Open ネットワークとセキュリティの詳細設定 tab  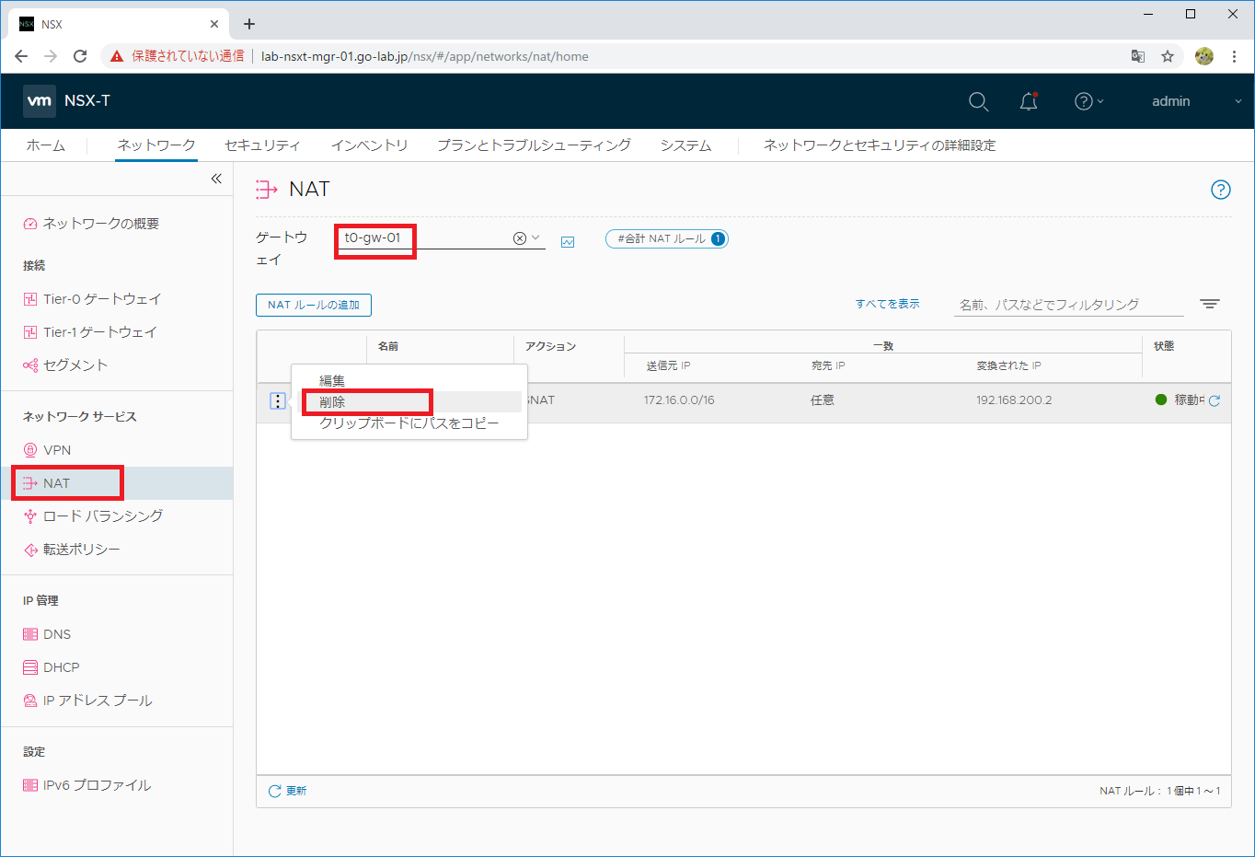pos(880,145)
